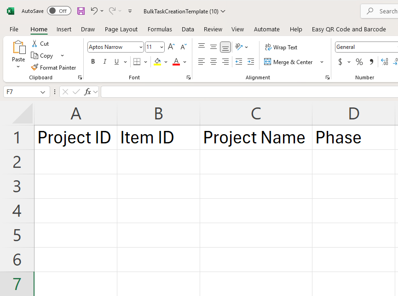Toggle Italic formatting

pos(105,62)
